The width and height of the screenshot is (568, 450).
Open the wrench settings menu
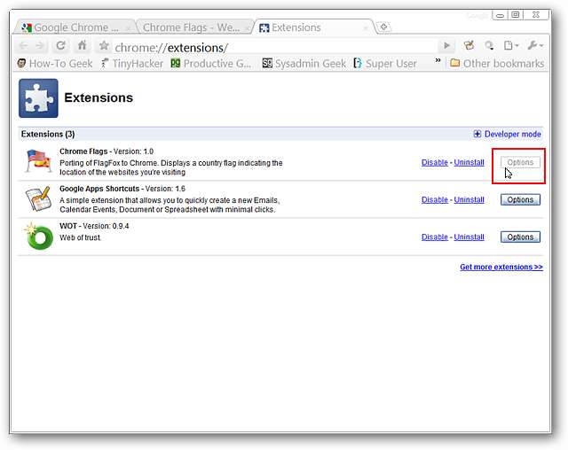point(536,46)
